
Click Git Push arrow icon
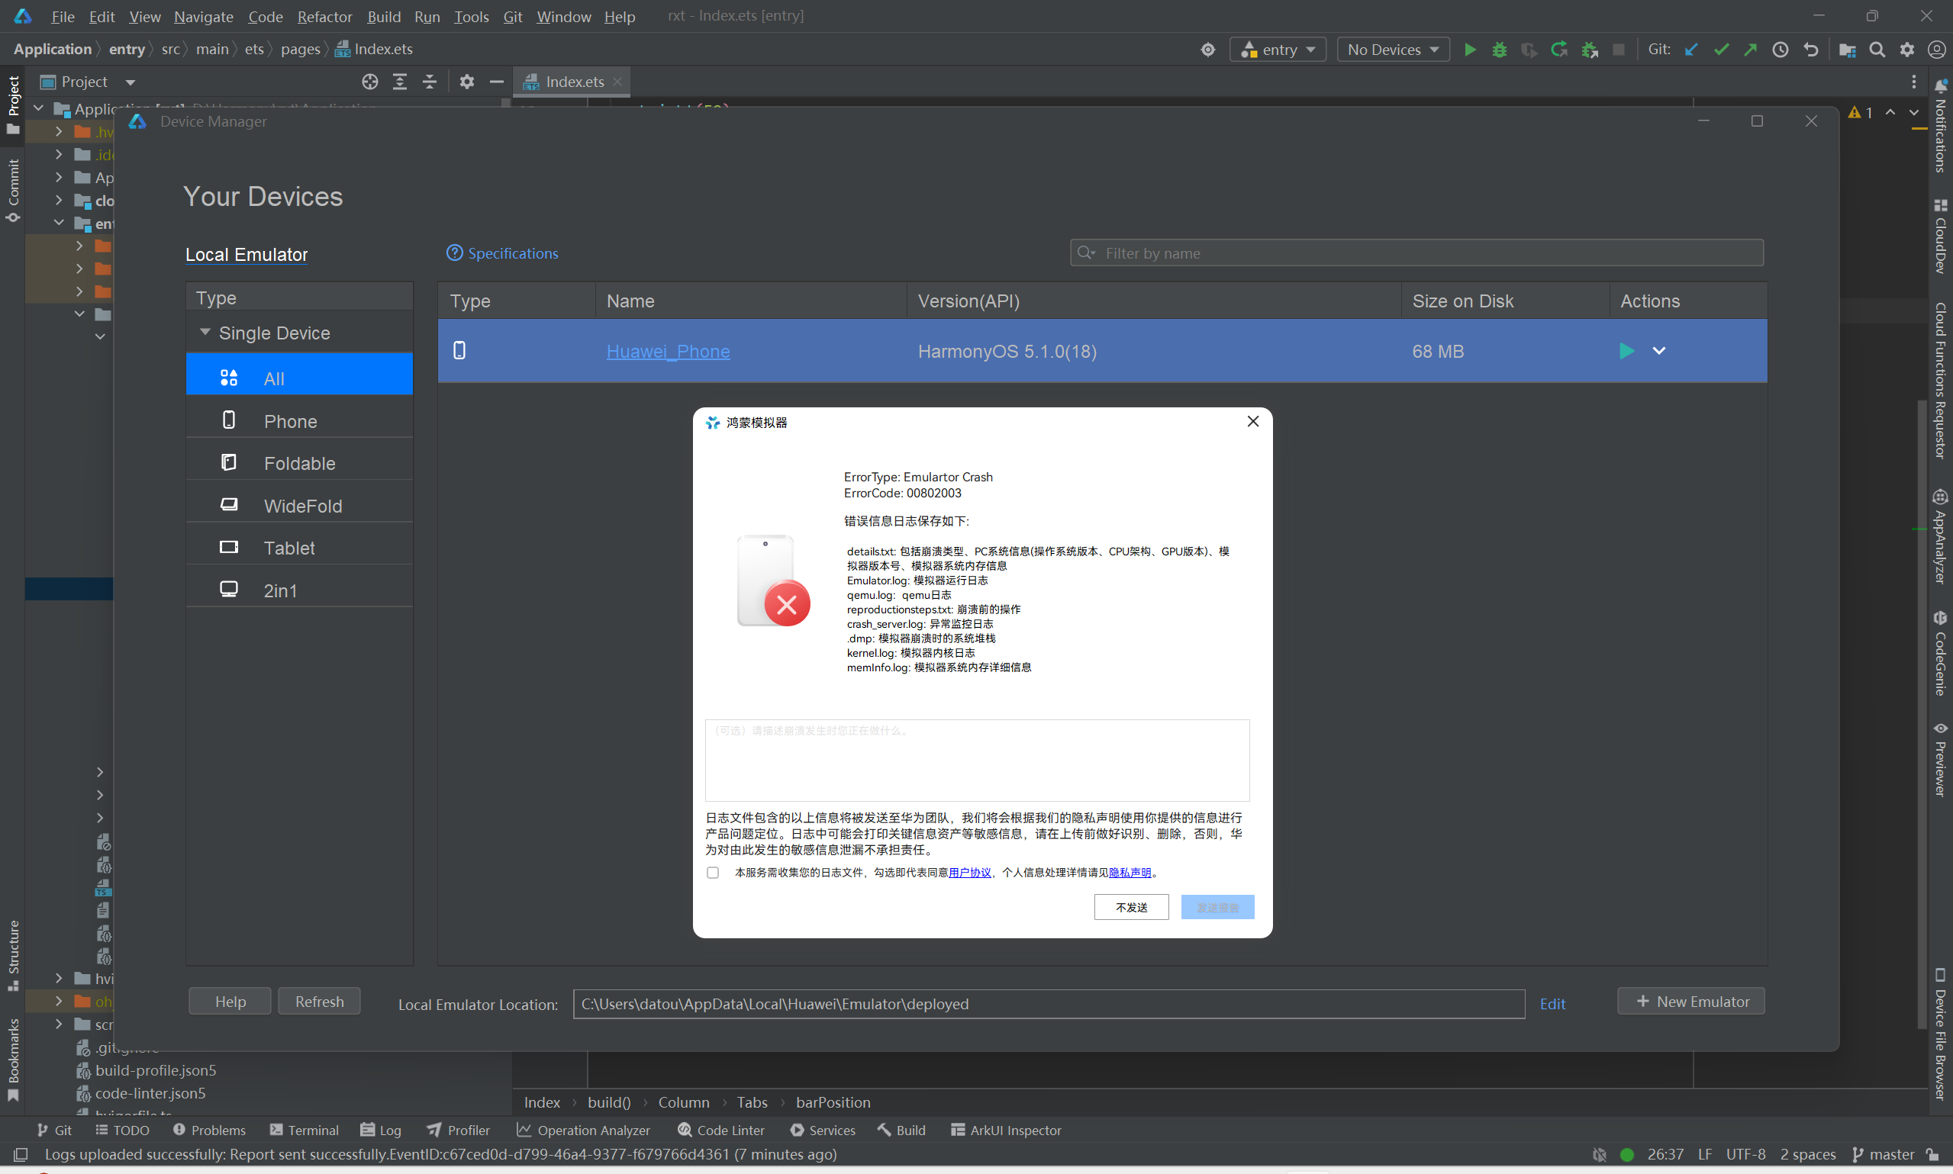coord(1751,50)
